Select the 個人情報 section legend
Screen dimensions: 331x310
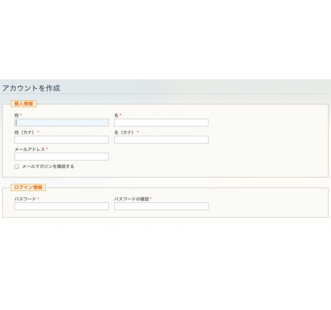coord(24,103)
